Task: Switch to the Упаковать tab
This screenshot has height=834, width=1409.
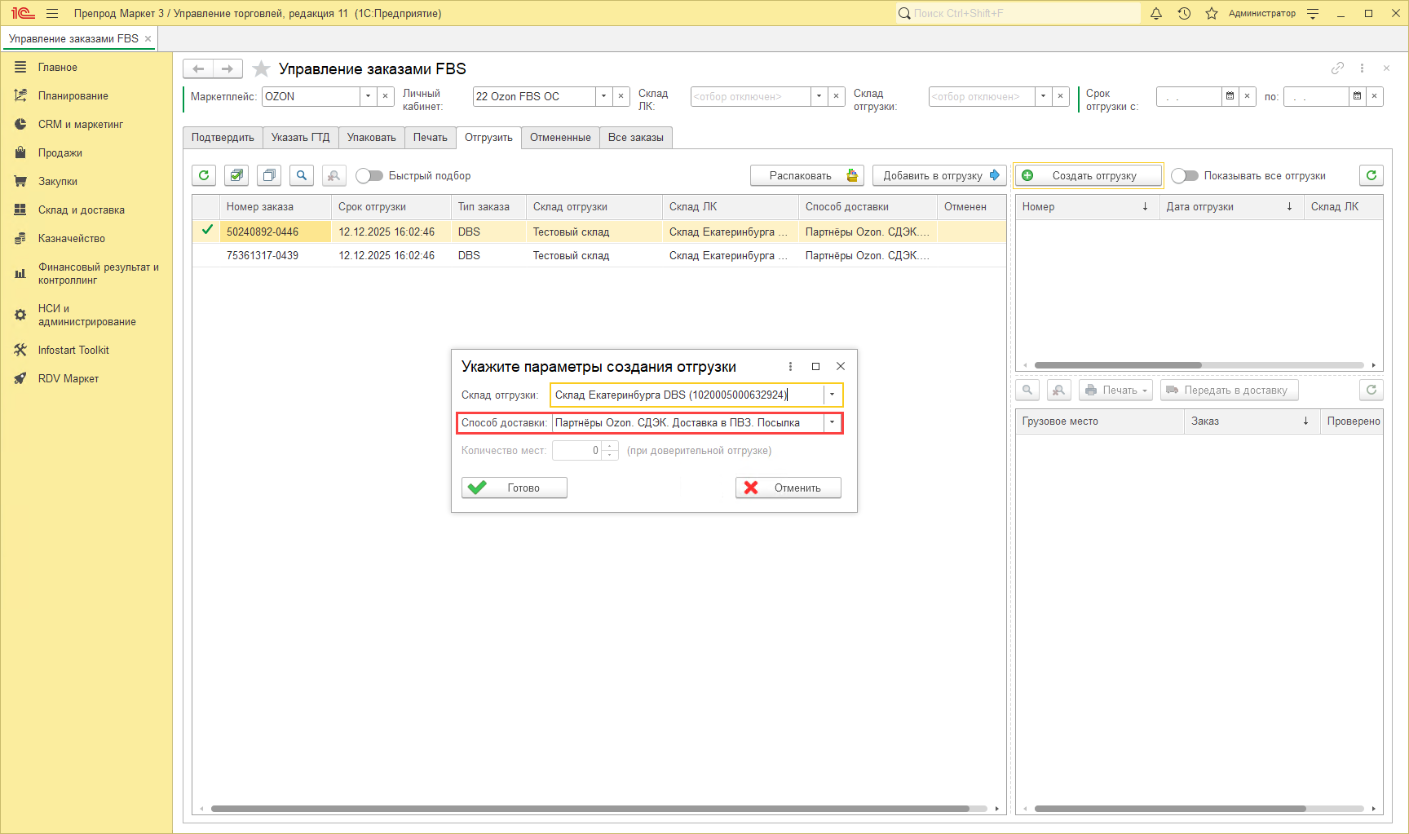Action: [x=371, y=137]
